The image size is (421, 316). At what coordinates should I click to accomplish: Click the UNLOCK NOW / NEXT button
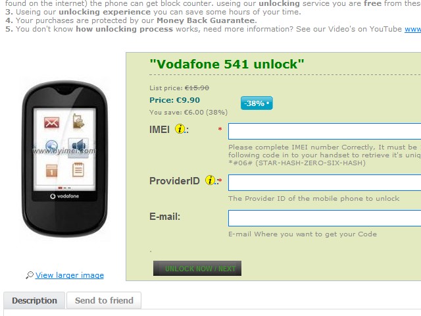click(x=197, y=268)
